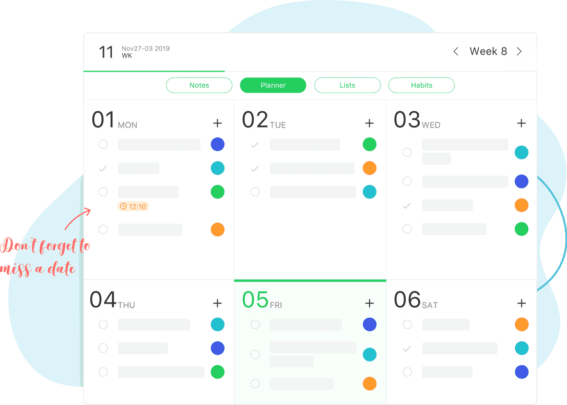Add a new task to Saturday
567x405 pixels.
[x=522, y=303]
